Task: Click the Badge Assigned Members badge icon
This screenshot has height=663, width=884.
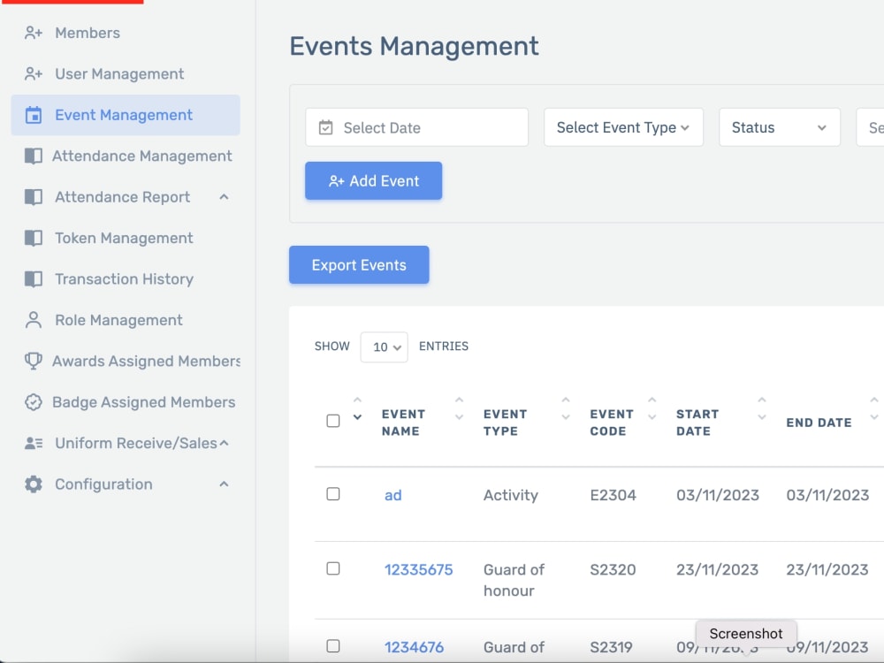Action: (34, 402)
